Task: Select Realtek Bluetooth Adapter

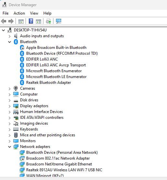Action: [x=49, y=83]
